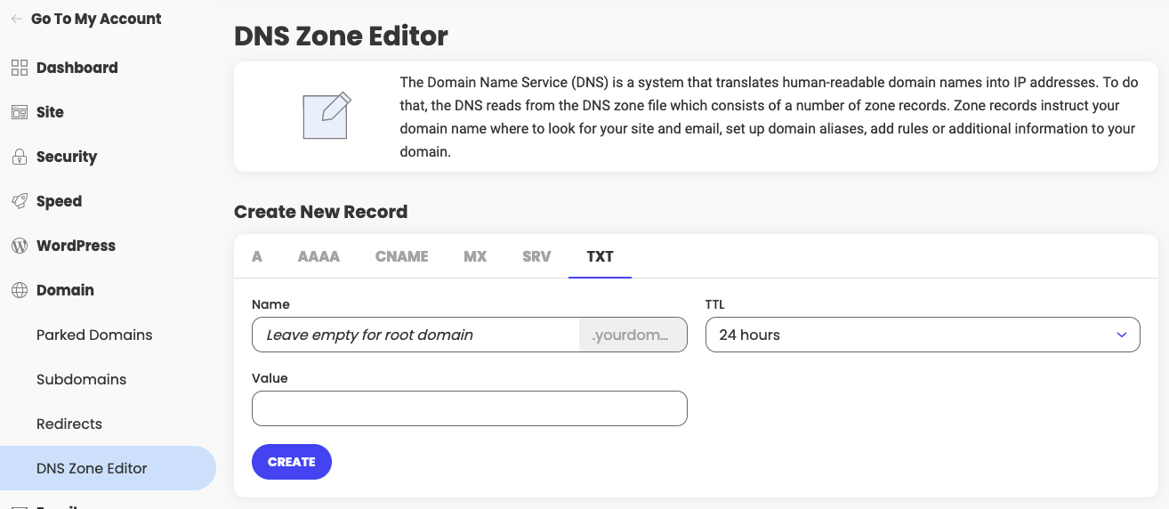Click the Dashboard grid icon
The width and height of the screenshot is (1169, 509).
point(19,68)
